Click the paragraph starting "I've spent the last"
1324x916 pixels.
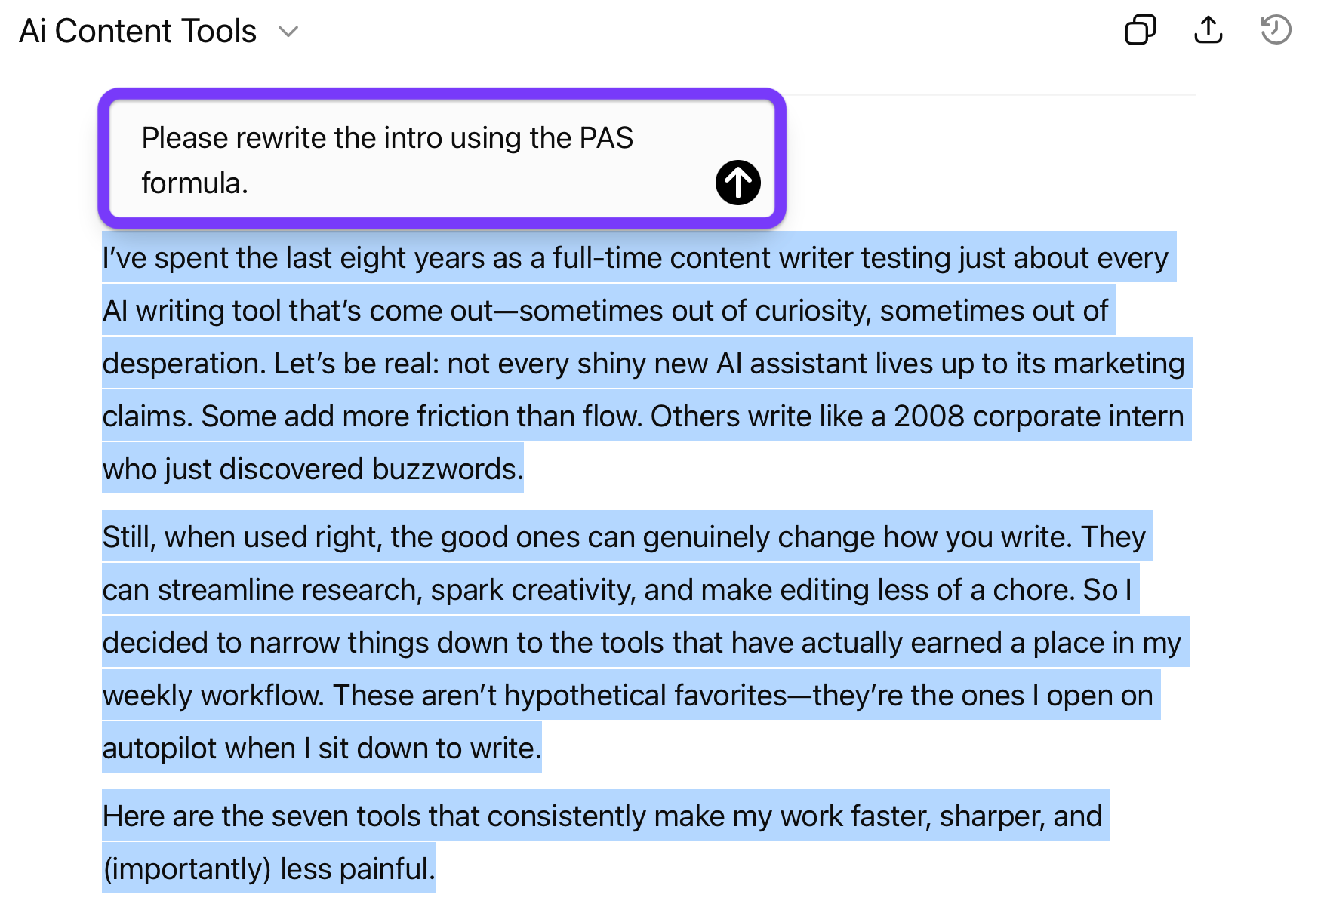[x=634, y=362]
